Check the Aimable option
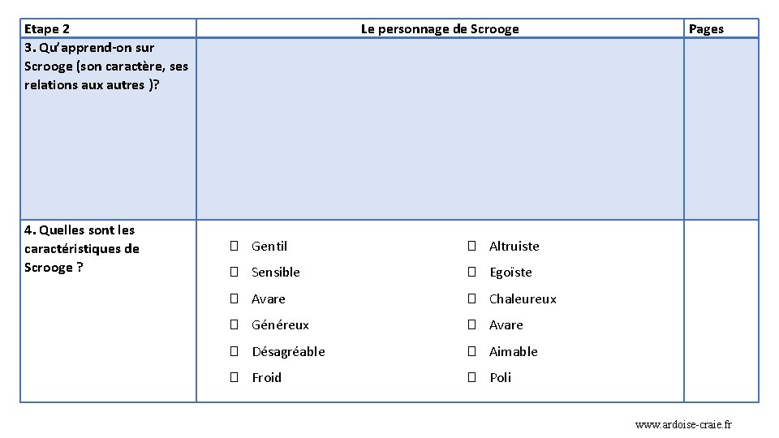 [471, 351]
